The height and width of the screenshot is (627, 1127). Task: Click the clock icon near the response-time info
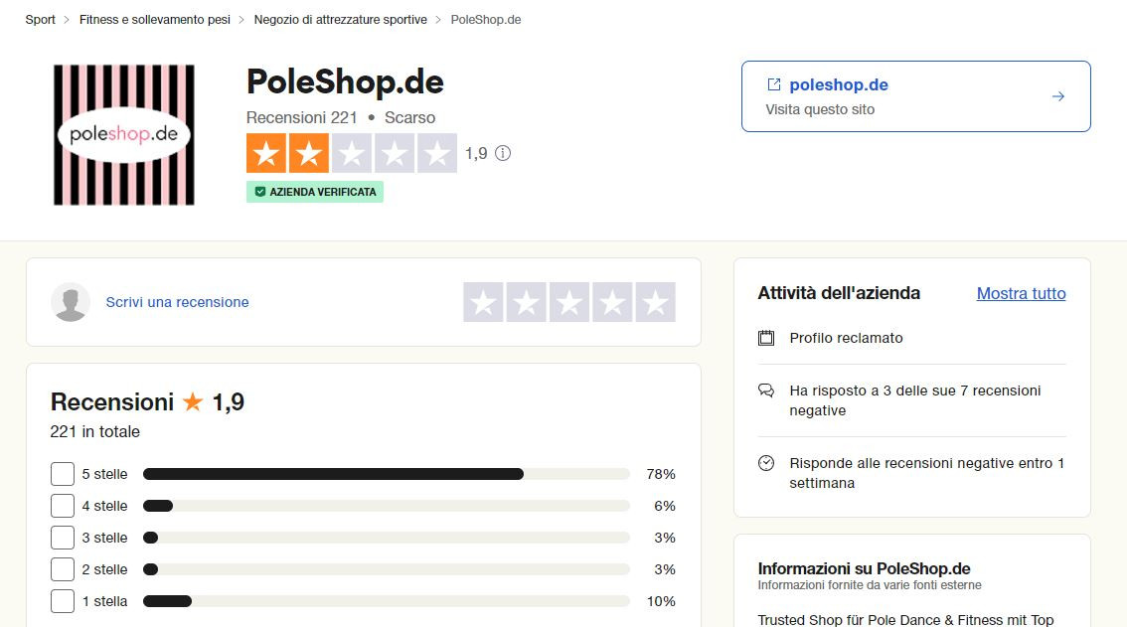(x=765, y=463)
